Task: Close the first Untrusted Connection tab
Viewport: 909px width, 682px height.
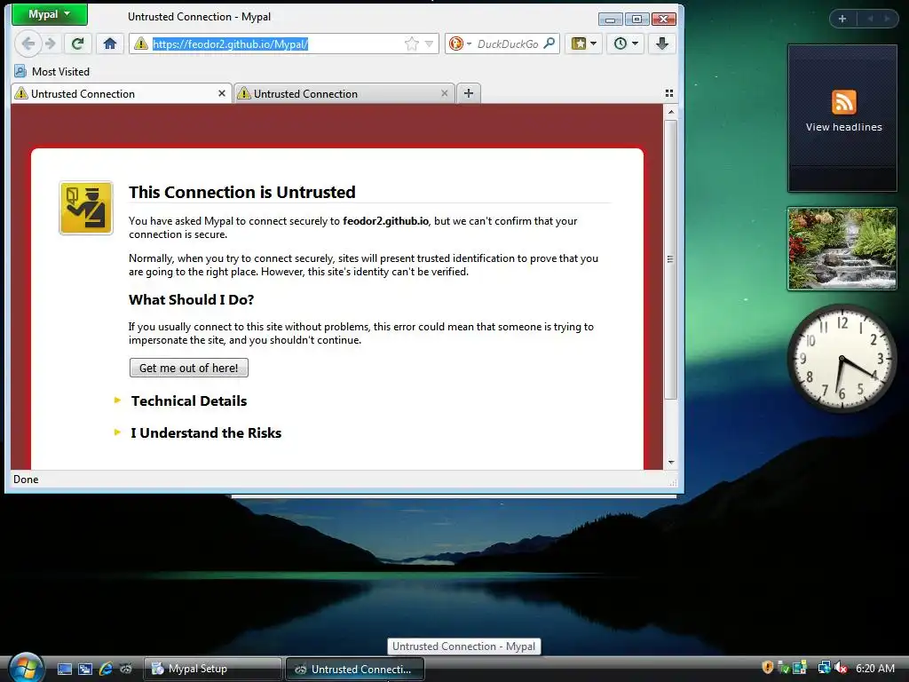Action: pos(221,93)
